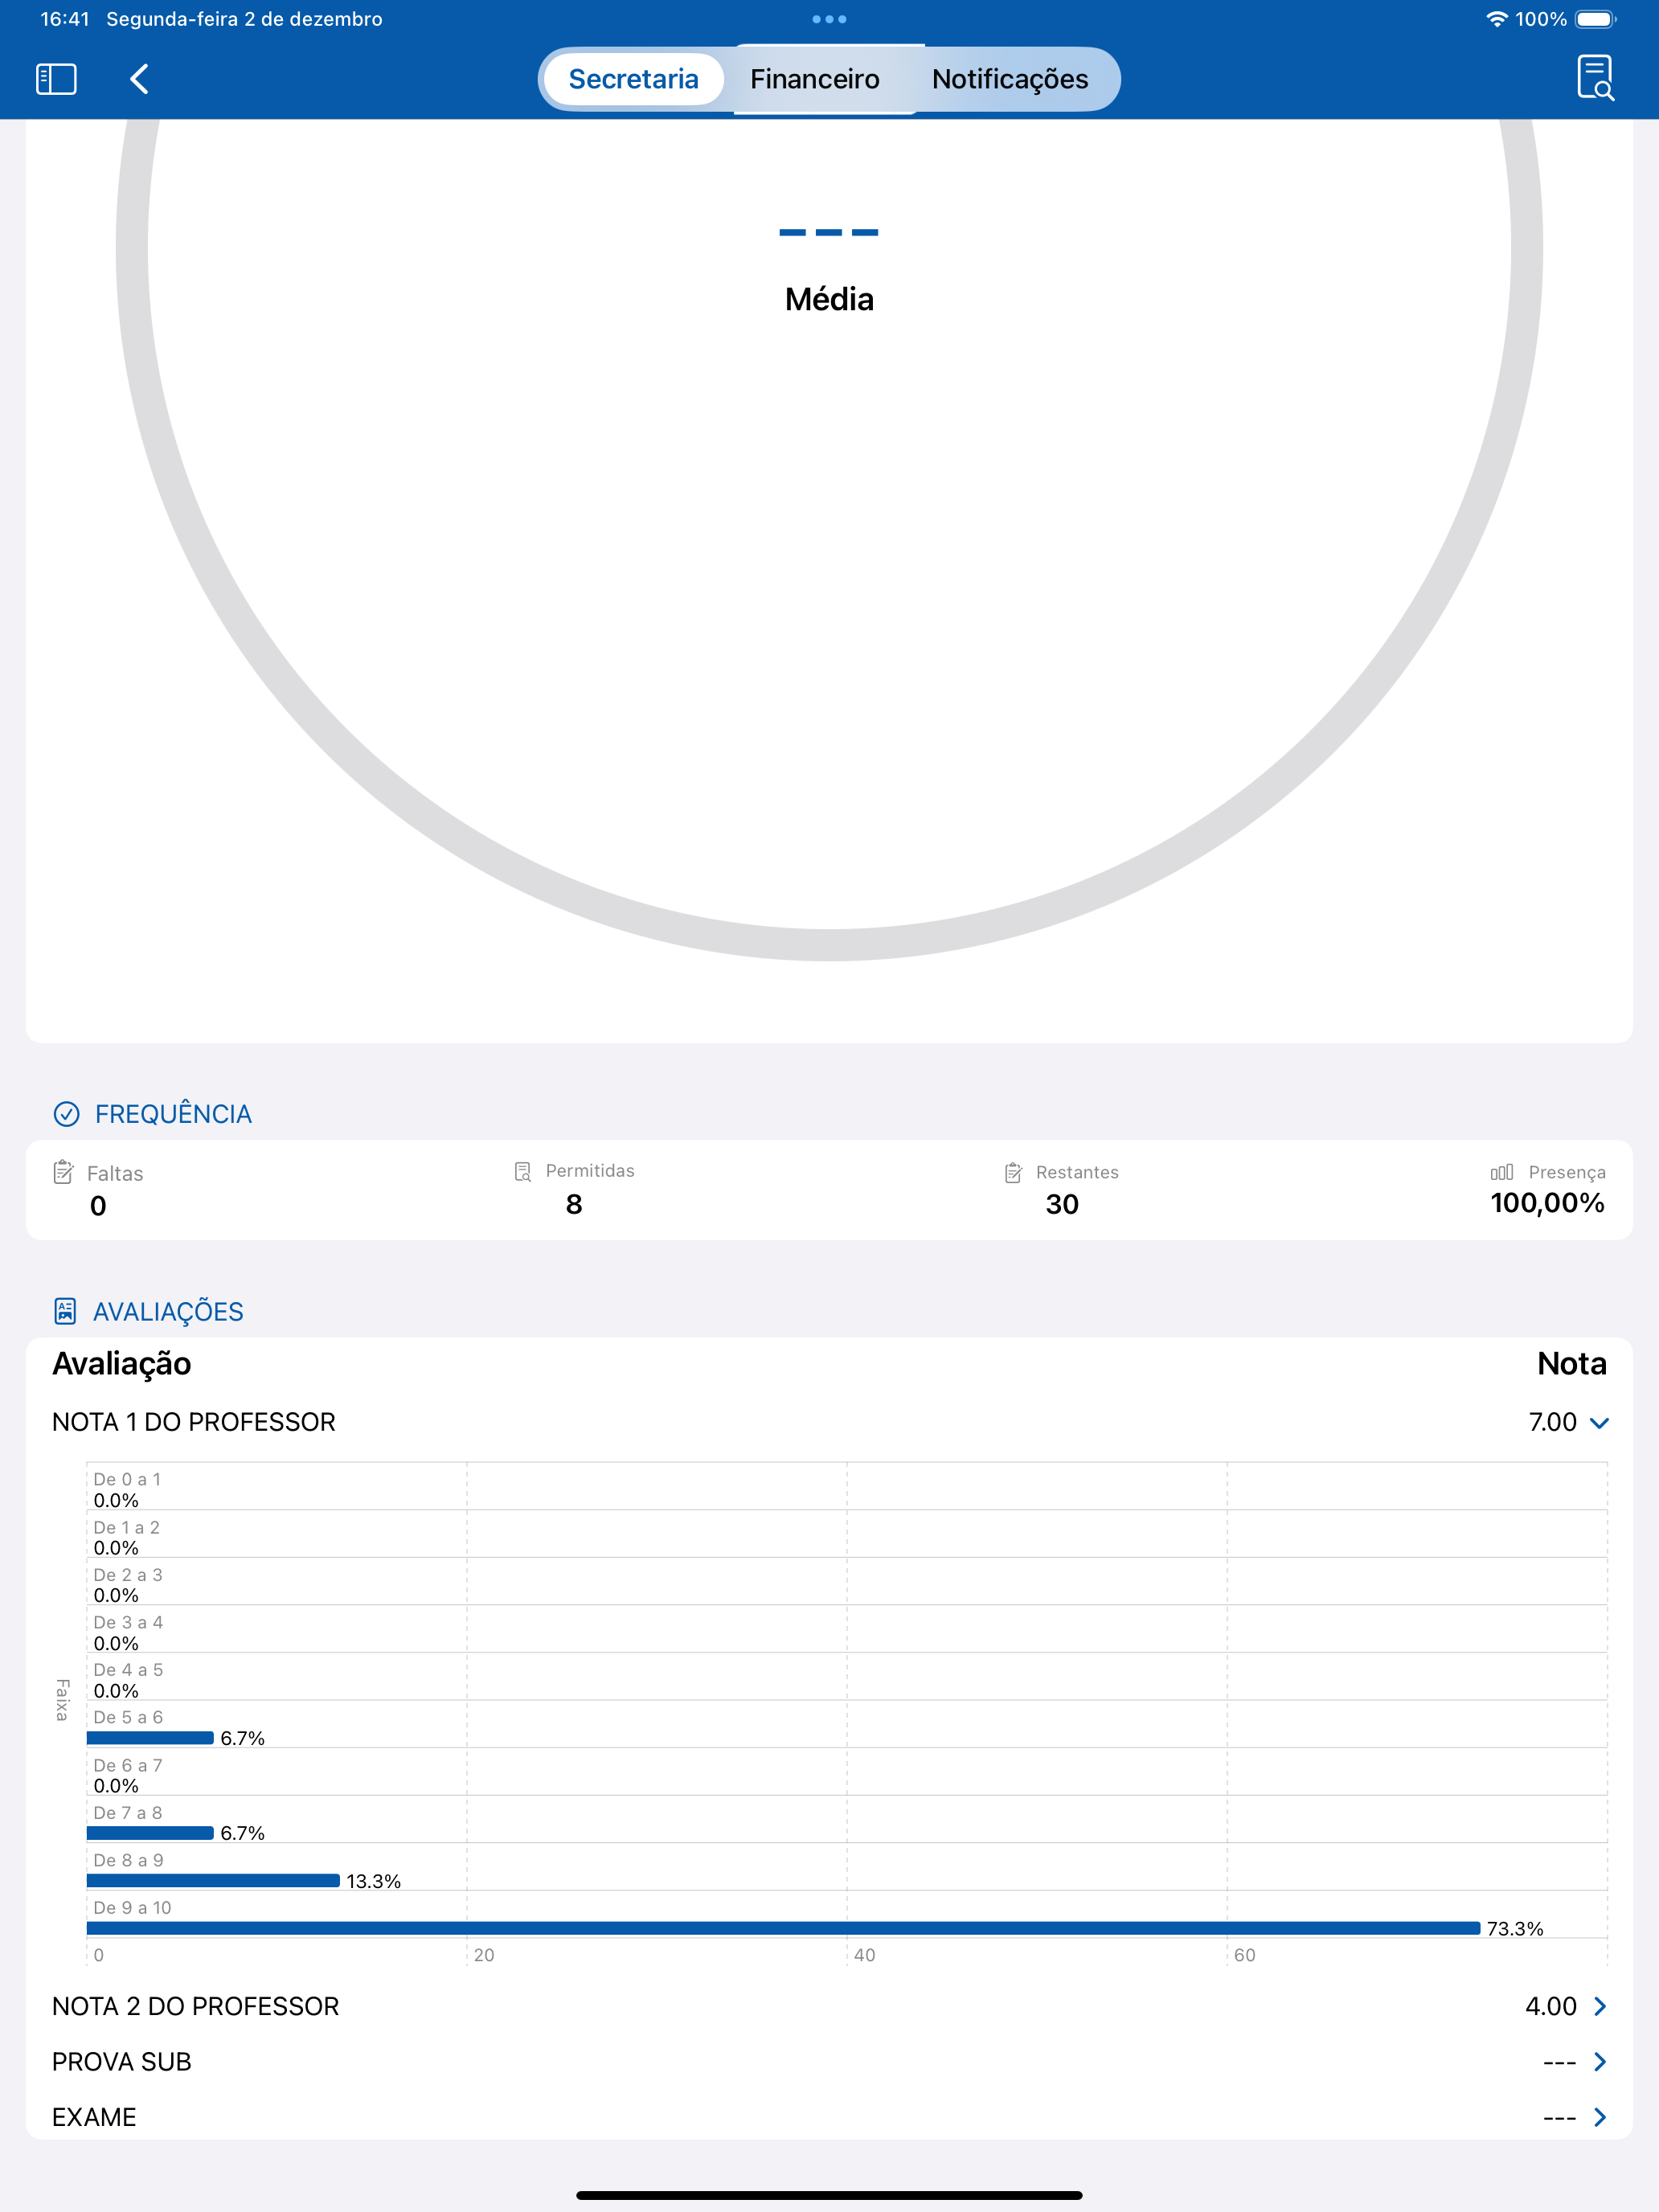Select the NOTA 1 DO PROFESSOR row
The image size is (1659, 2212).
coord(829,1422)
